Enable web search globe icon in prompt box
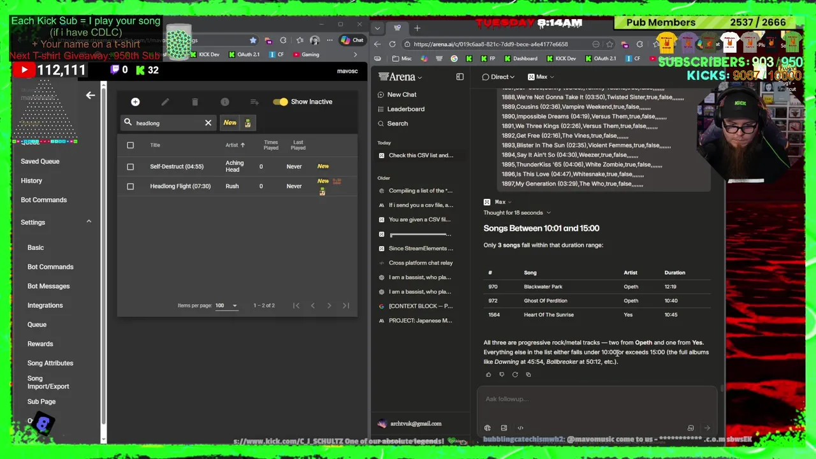This screenshot has height=459, width=816. (x=487, y=428)
